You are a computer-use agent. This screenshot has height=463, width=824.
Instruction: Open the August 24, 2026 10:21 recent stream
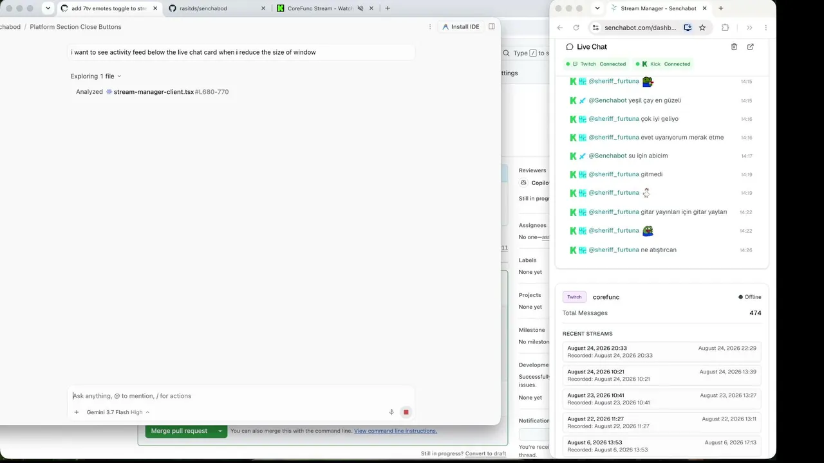[x=662, y=376]
